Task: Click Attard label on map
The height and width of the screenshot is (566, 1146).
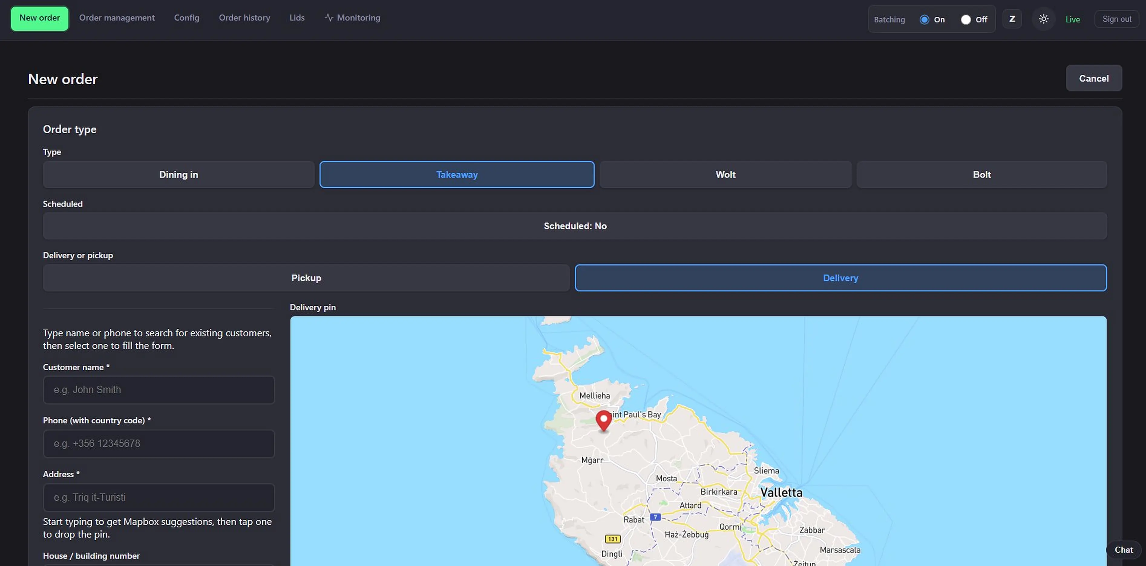Action: click(x=690, y=506)
